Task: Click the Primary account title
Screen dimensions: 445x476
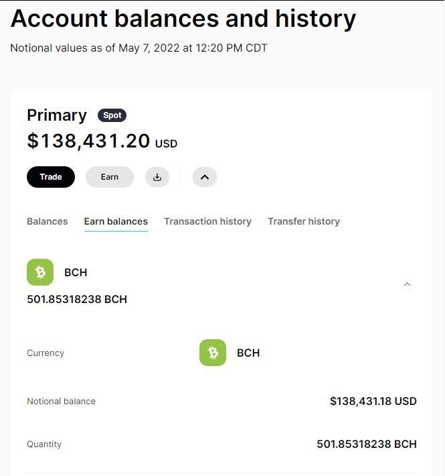Action: click(57, 115)
